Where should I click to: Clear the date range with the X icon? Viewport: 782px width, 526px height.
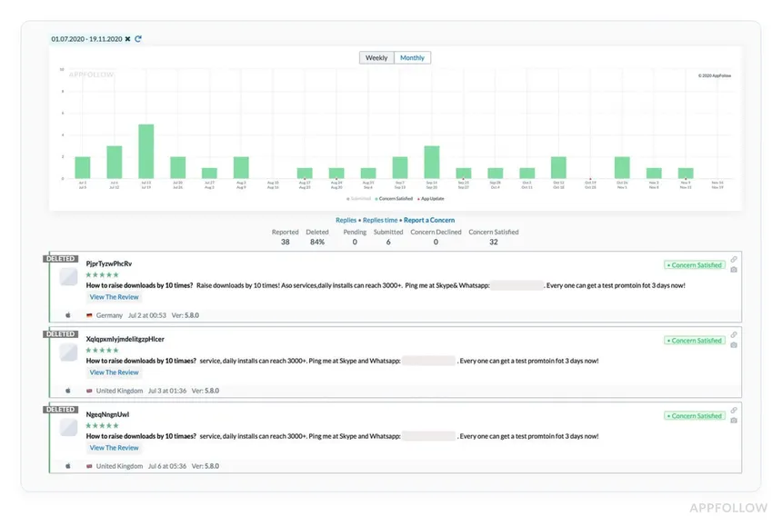pyautogui.click(x=127, y=39)
